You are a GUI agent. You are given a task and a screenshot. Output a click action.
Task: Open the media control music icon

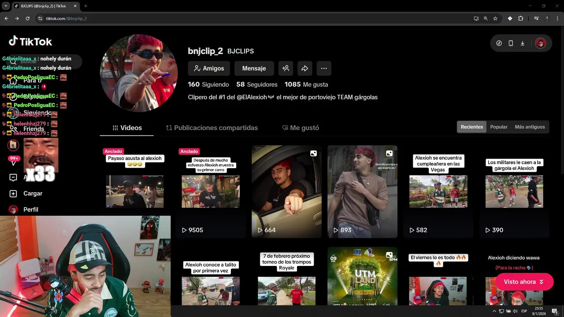[x=536, y=18]
